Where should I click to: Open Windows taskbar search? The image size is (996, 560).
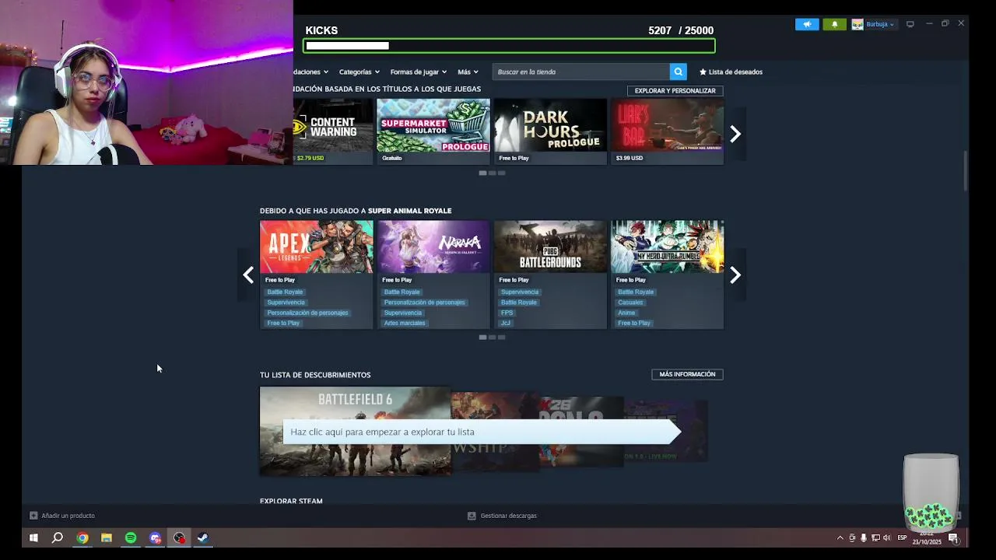pyautogui.click(x=58, y=537)
